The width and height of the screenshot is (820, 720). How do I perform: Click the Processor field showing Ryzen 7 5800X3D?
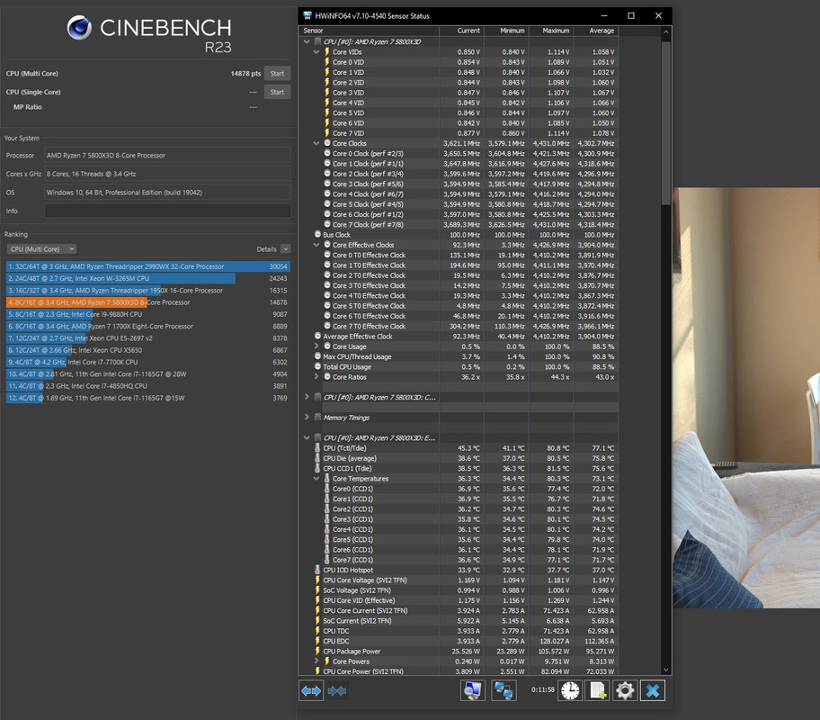point(167,156)
